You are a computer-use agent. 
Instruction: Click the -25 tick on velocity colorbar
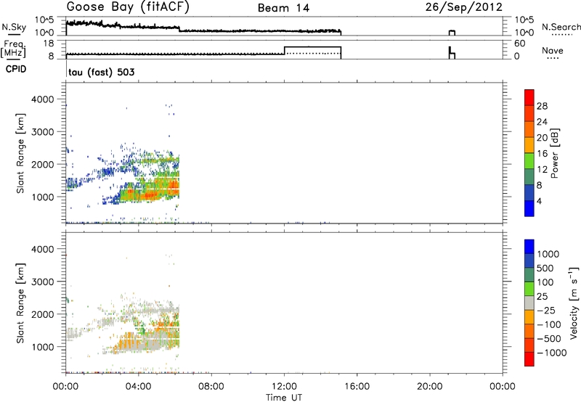point(546,310)
